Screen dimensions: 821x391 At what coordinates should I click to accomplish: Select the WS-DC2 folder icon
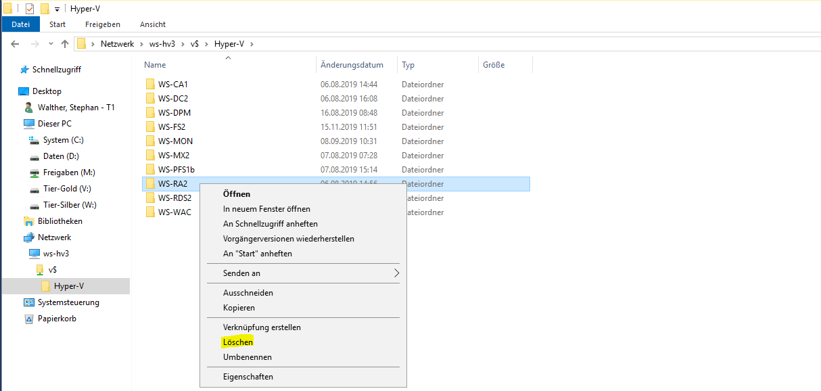coord(150,99)
